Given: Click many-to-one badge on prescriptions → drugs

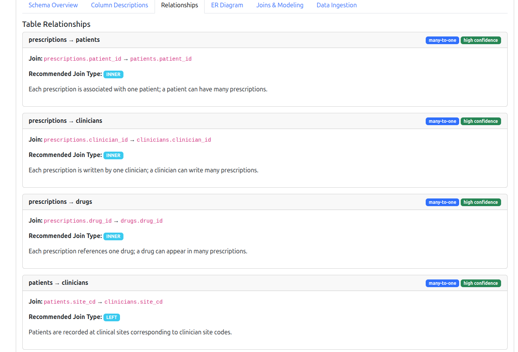Looking at the screenshot, I should [x=442, y=202].
